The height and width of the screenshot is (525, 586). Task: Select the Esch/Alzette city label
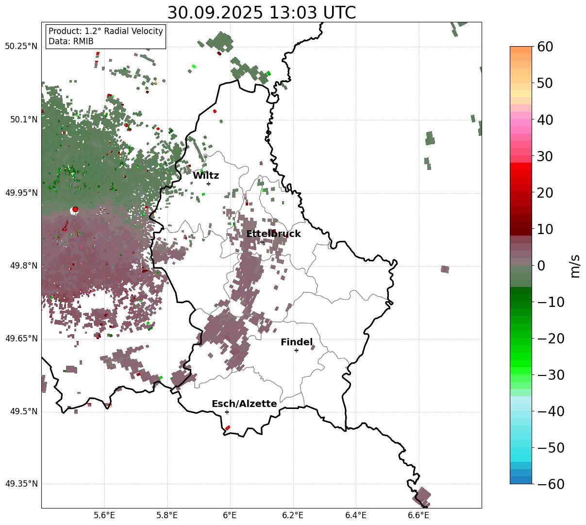click(x=244, y=404)
